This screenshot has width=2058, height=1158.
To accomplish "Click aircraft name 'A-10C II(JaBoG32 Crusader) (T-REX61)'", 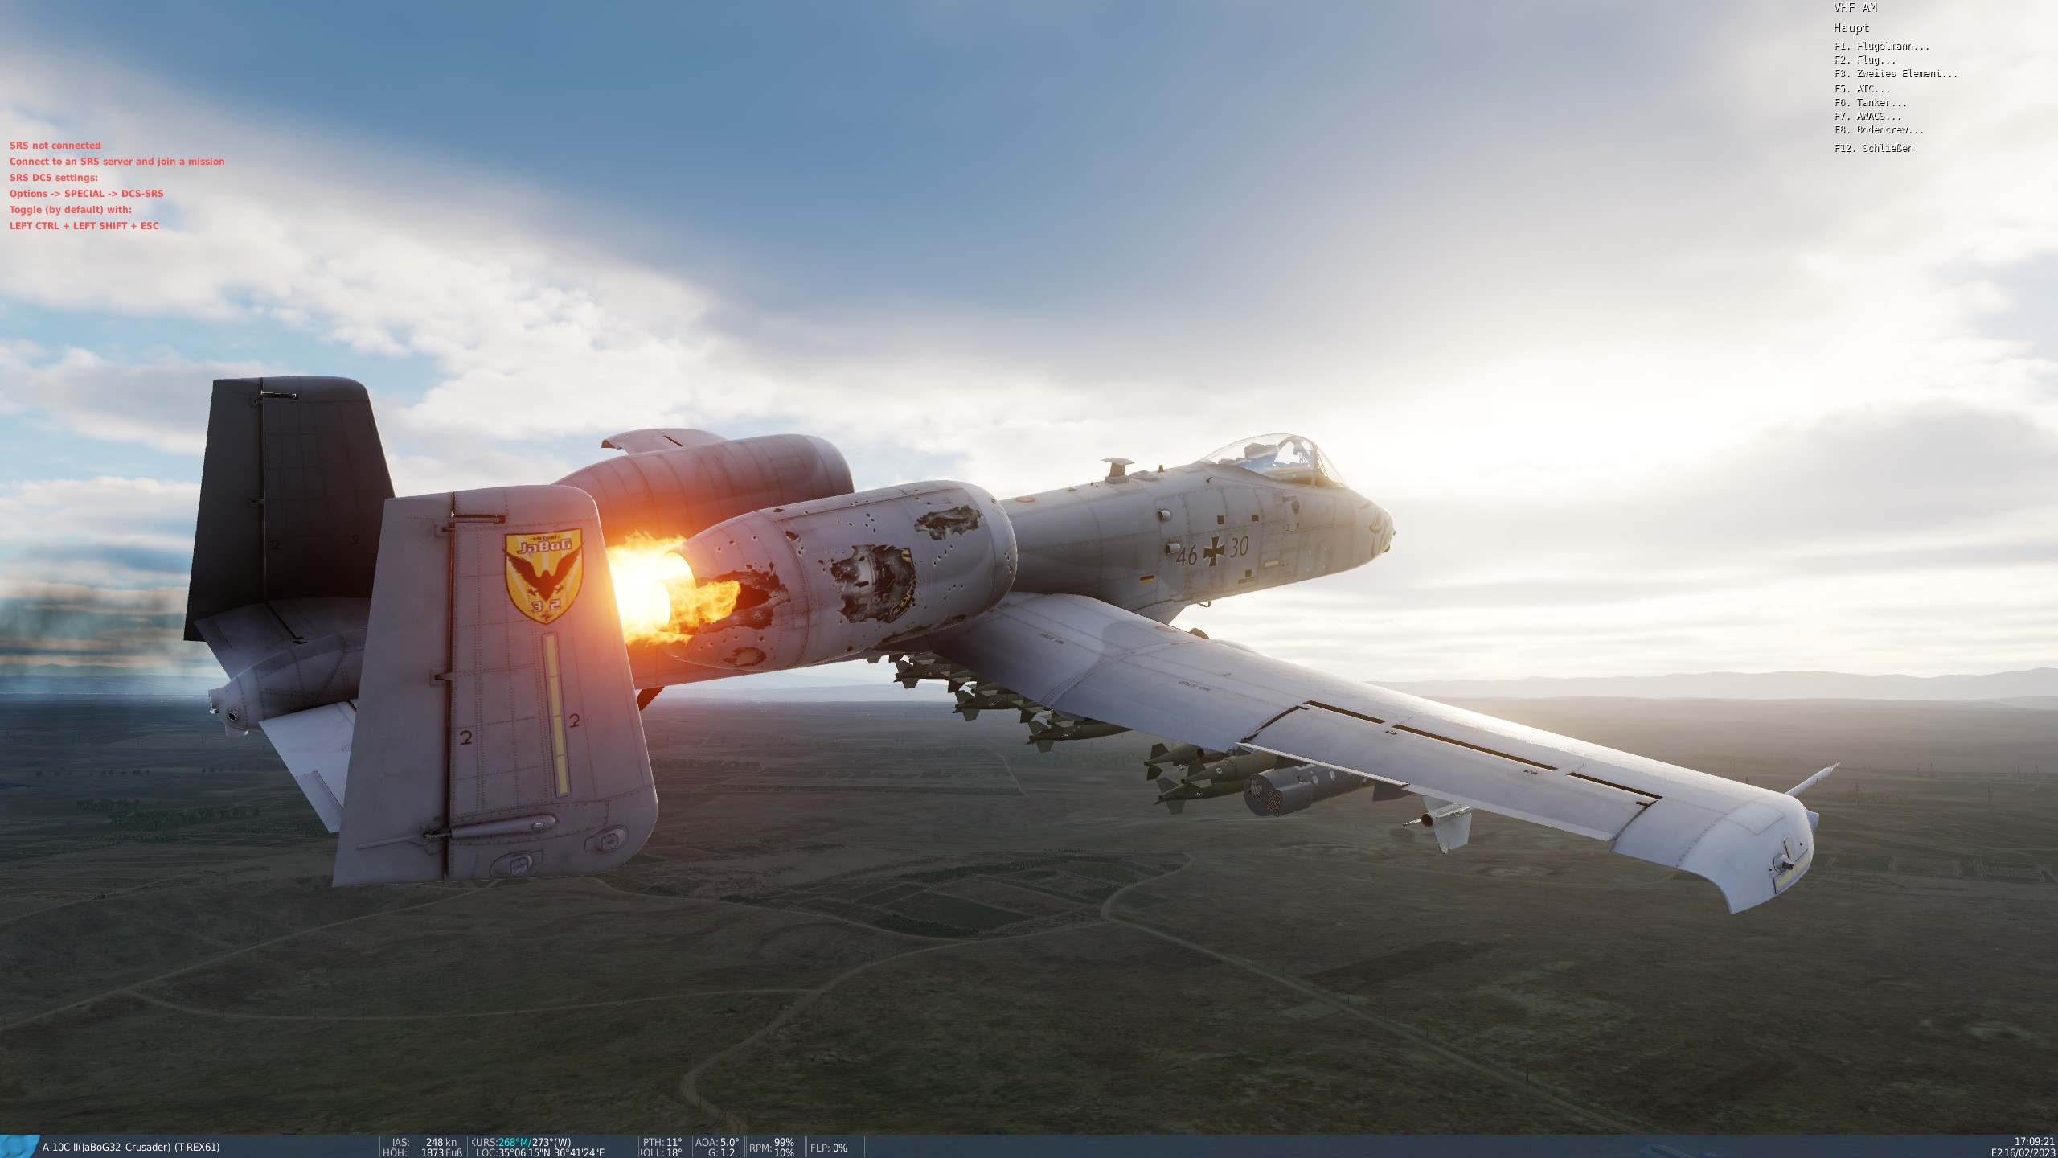I will [131, 1148].
